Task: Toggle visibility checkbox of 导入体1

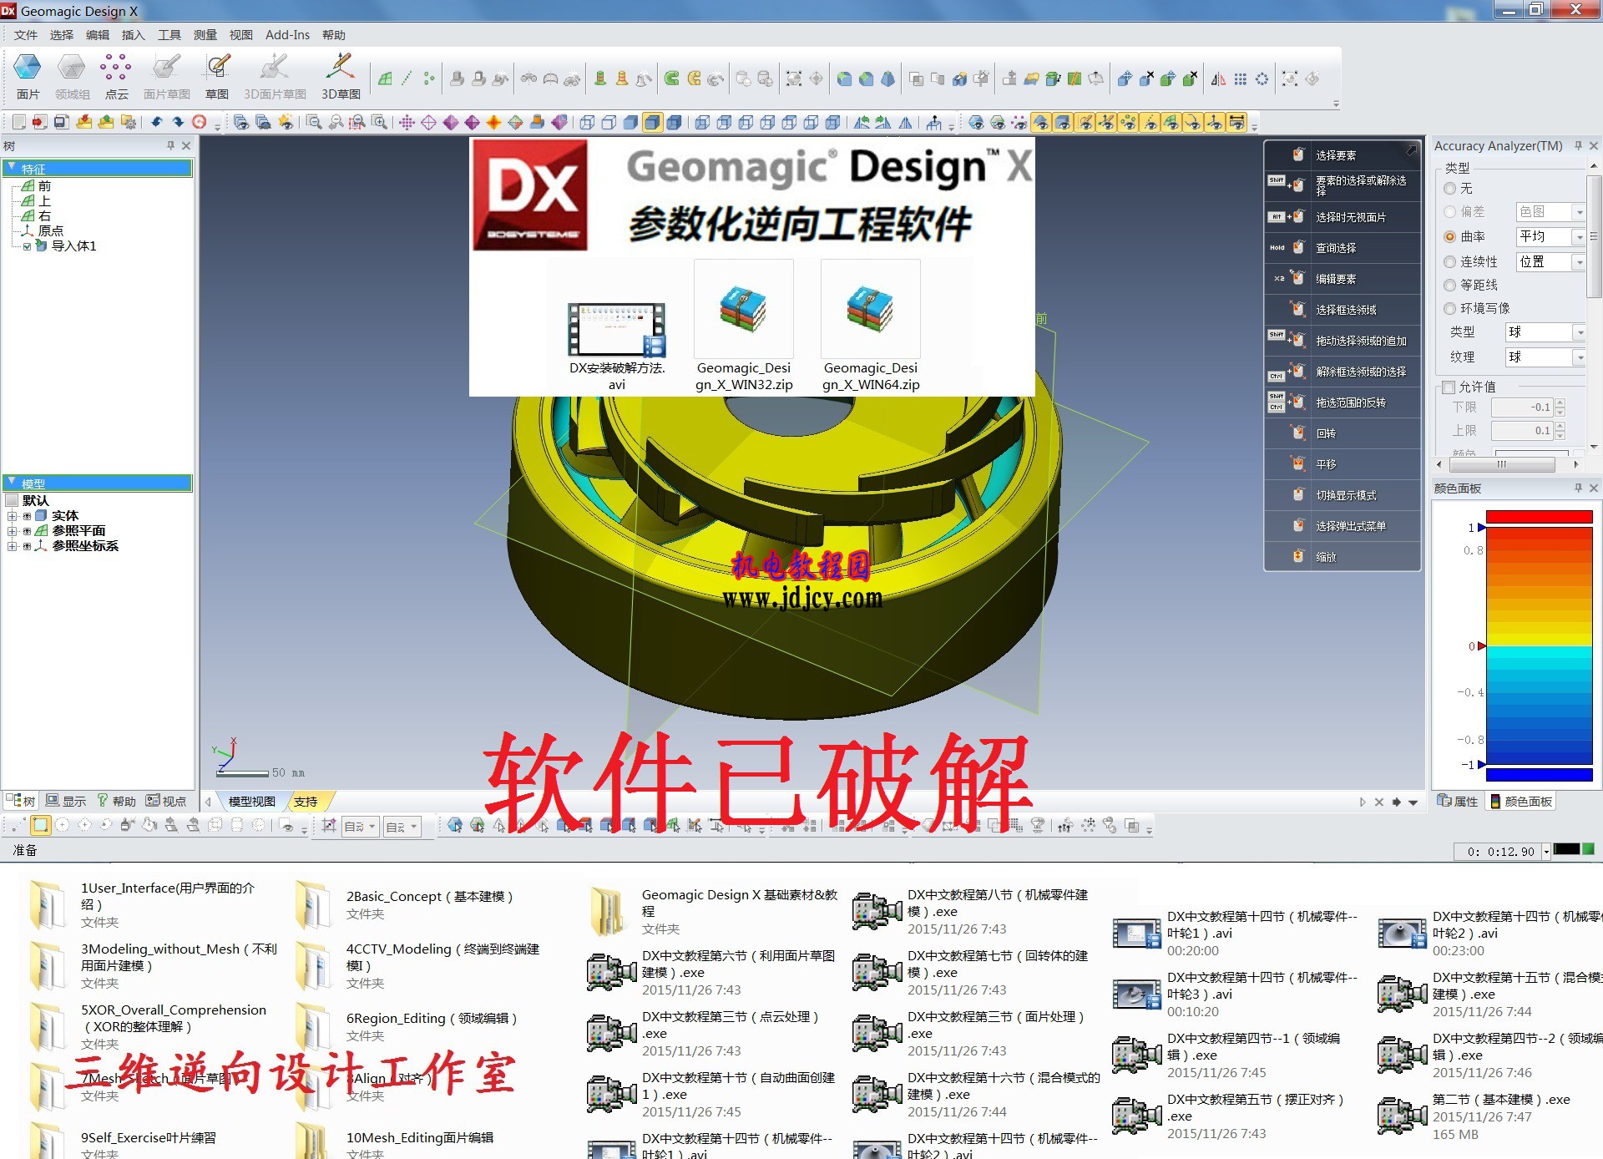Action: (28, 246)
